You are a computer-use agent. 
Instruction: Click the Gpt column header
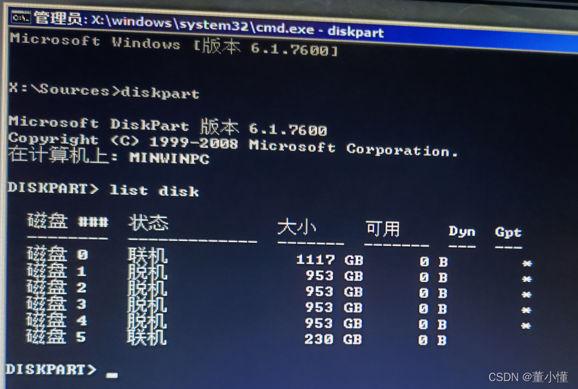[x=509, y=233]
